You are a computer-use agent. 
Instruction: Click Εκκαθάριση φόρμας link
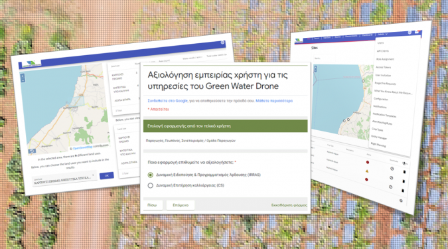click(289, 205)
